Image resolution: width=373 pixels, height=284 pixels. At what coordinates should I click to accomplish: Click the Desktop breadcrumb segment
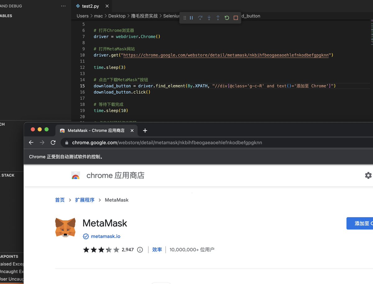[117, 16]
